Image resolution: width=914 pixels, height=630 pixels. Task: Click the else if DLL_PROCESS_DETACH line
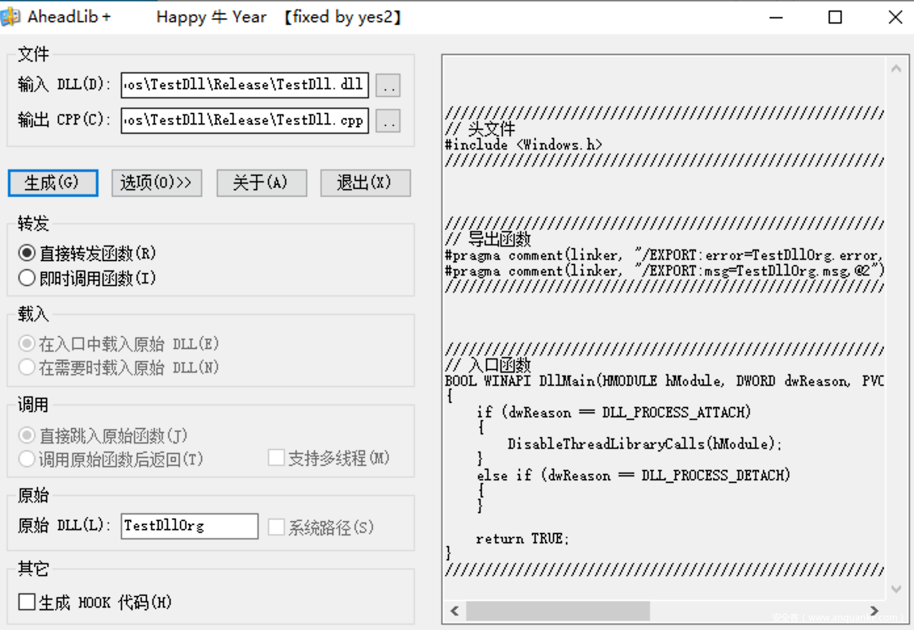[634, 475]
